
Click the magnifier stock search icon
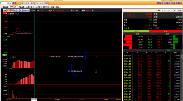pos(8,3)
